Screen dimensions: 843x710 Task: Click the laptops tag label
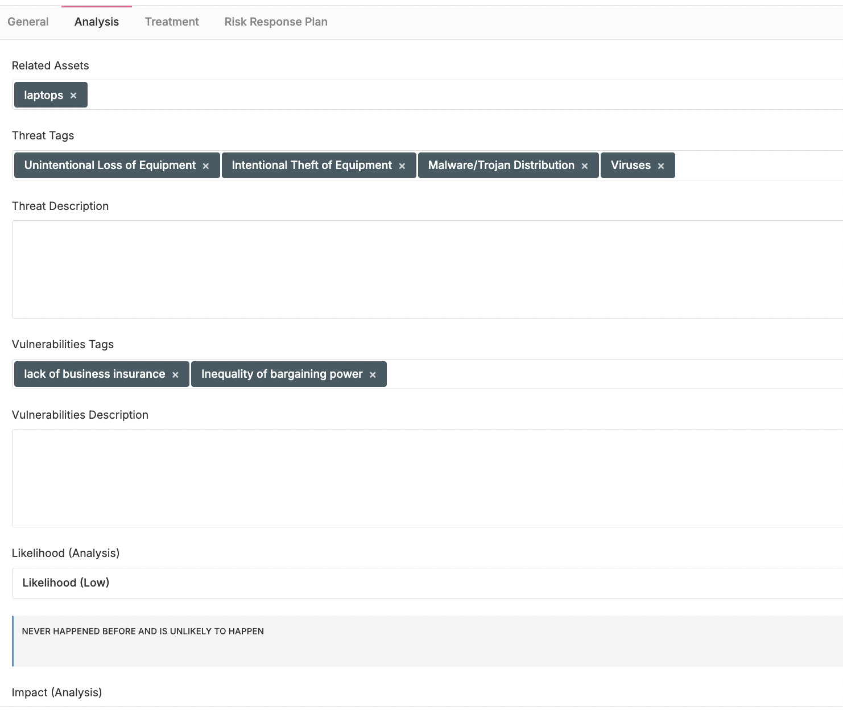tap(43, 95)
